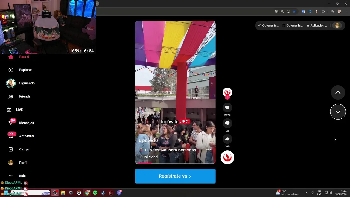Switch to OBS Studio in the taskbar
The image size is (350, 197).
(x=55, y=193)
